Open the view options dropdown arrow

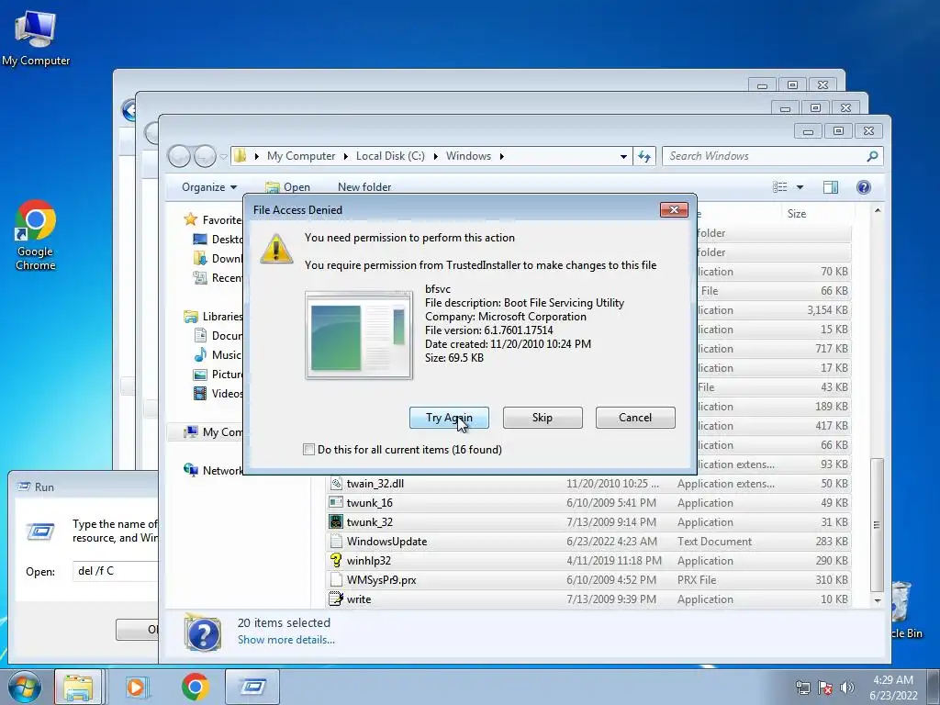(x=800, y=187)
